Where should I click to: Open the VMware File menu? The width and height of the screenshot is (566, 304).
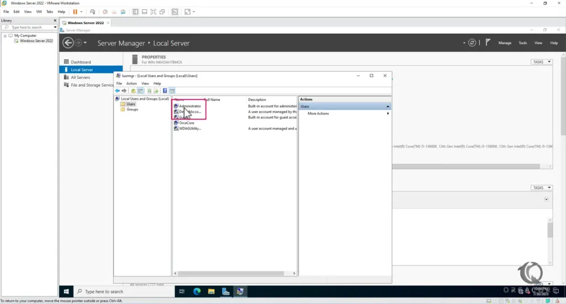6,12
